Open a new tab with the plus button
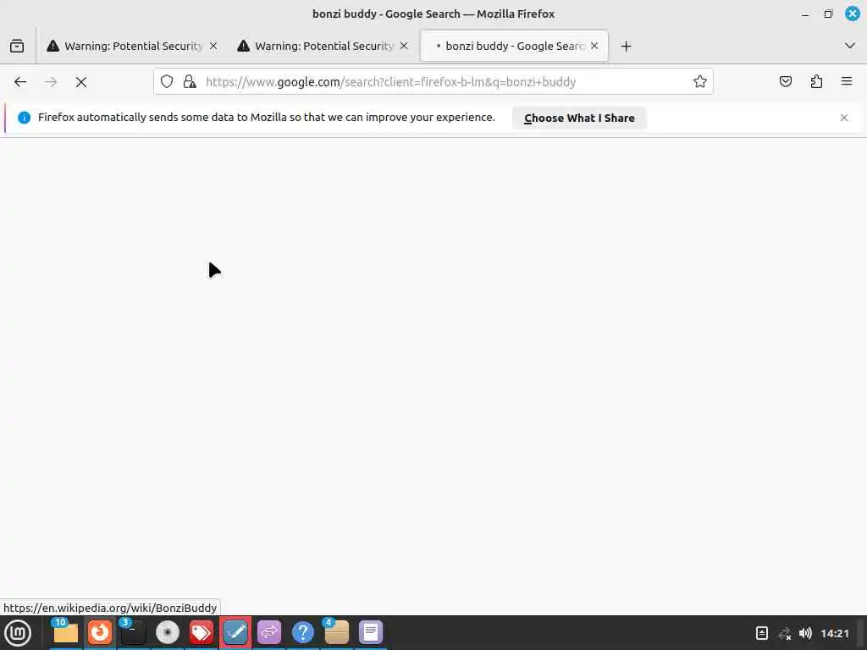867x650 pixels. pos(626,47)
